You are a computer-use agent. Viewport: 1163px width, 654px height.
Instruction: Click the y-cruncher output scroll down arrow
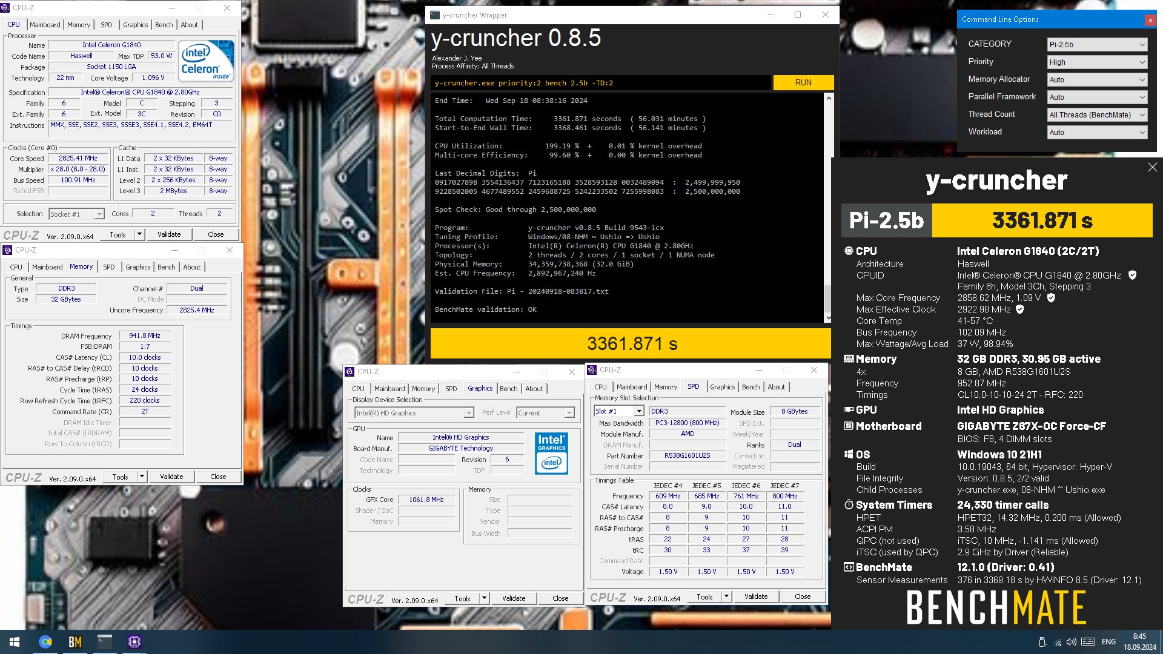tap(828, 318)
